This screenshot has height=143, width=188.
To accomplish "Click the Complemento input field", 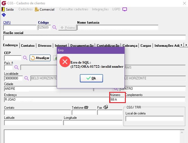I will (x=155, y=100).
